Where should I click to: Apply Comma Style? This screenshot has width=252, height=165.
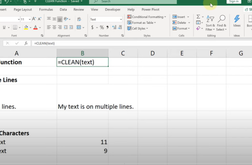[107, 27]
